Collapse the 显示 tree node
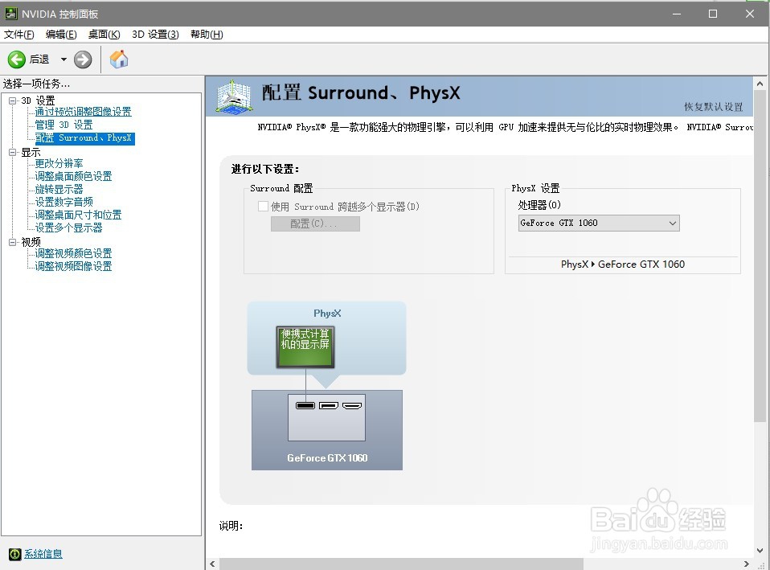Image resolution: width=770 pixels, height=570 pixels. [13, 152]
